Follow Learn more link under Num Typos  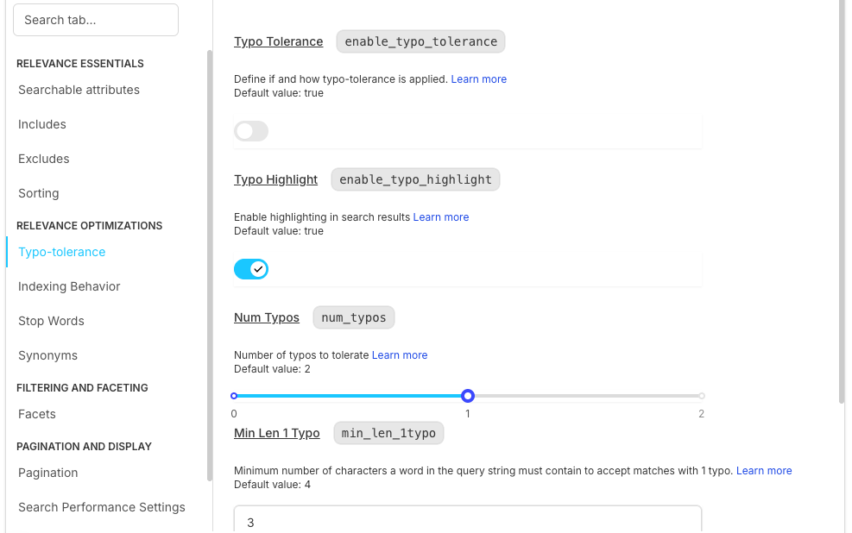399,355
